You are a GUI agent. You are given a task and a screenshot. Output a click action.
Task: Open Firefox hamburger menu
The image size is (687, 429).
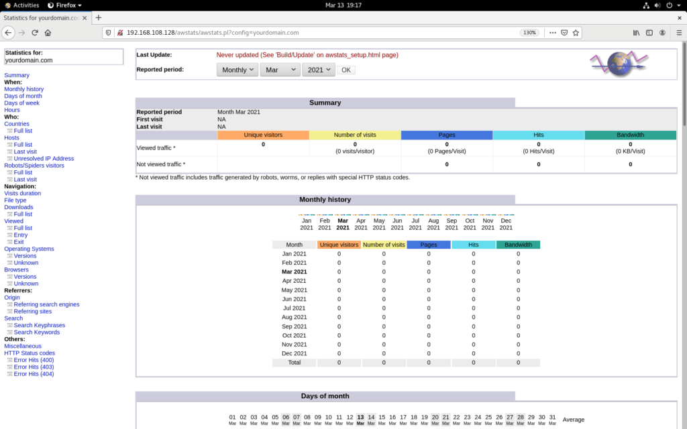coord(679,33)
